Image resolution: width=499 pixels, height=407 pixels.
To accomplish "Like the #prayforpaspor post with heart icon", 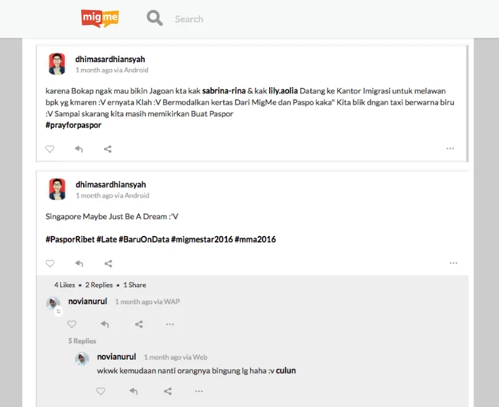I will (x=49, y=149).
